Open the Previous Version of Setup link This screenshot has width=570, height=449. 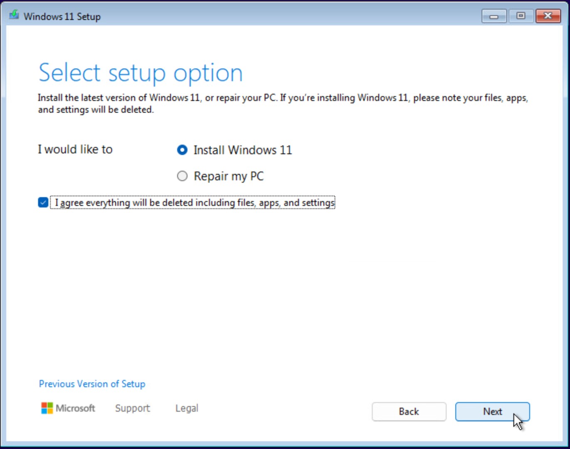[92, 384]
